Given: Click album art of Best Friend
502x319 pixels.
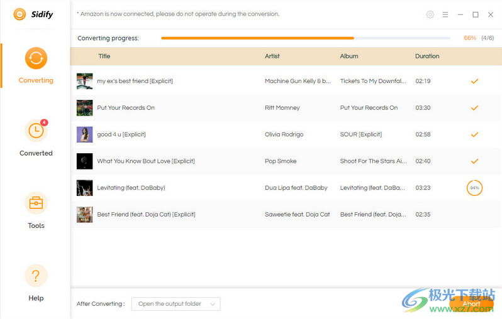Looking at the screenshot, I should 84,215.
